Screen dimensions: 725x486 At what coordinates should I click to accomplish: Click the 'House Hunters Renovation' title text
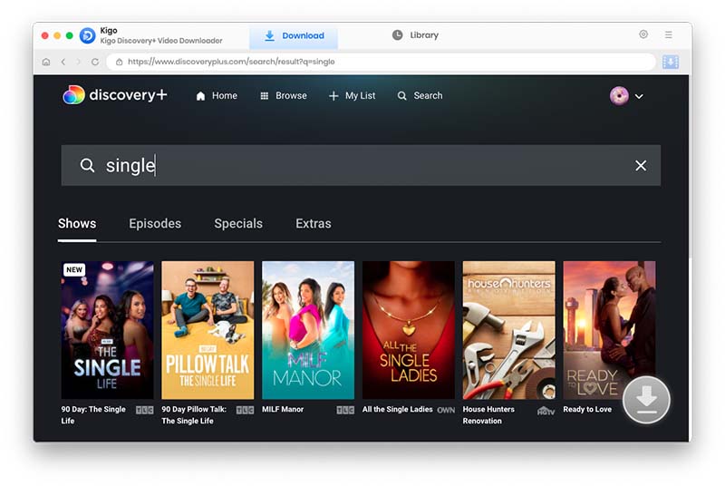pyautogui.click(x=488, y=414)
